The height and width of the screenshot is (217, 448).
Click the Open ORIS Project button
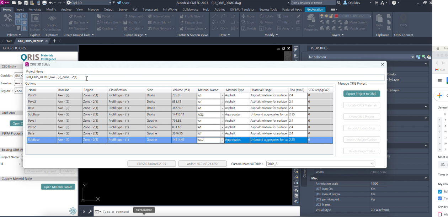tap(362, 117)
